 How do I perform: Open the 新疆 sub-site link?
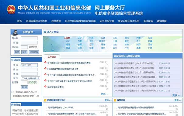pyautogui.click(x=150, y=41)
